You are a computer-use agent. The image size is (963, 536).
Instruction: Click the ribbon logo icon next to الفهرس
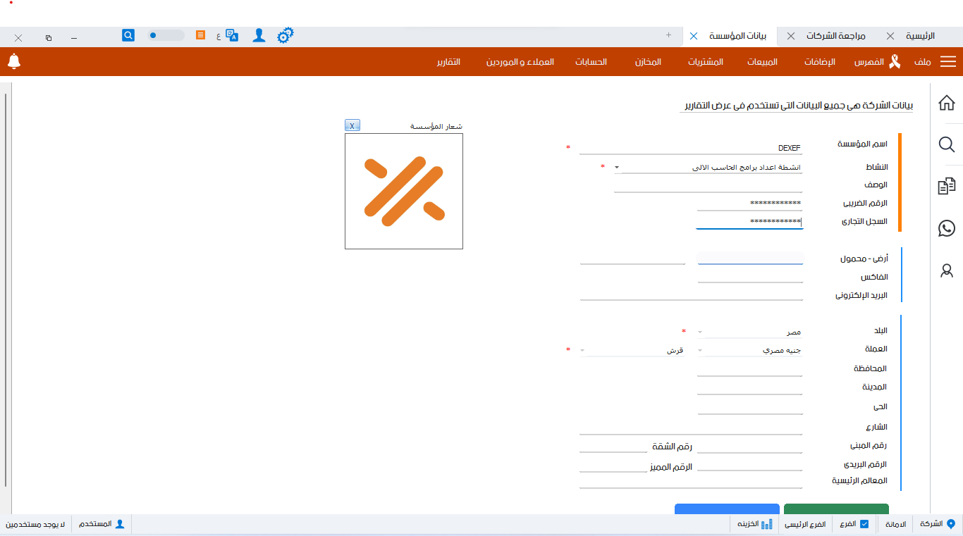895,62
